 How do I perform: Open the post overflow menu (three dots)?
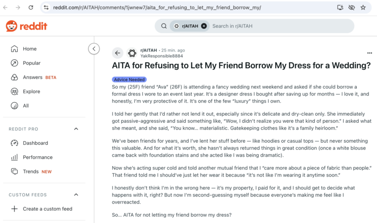pos(369,53)
